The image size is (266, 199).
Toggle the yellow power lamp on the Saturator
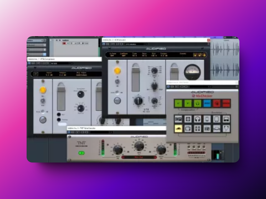pyautogui.click(x=117, y=71)
